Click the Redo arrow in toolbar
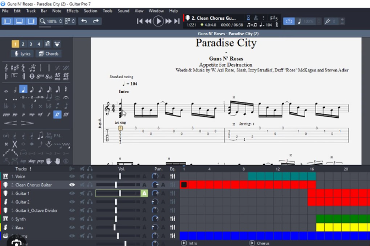The width and height of the screenshot is (370, 246). tap(96, 21)
